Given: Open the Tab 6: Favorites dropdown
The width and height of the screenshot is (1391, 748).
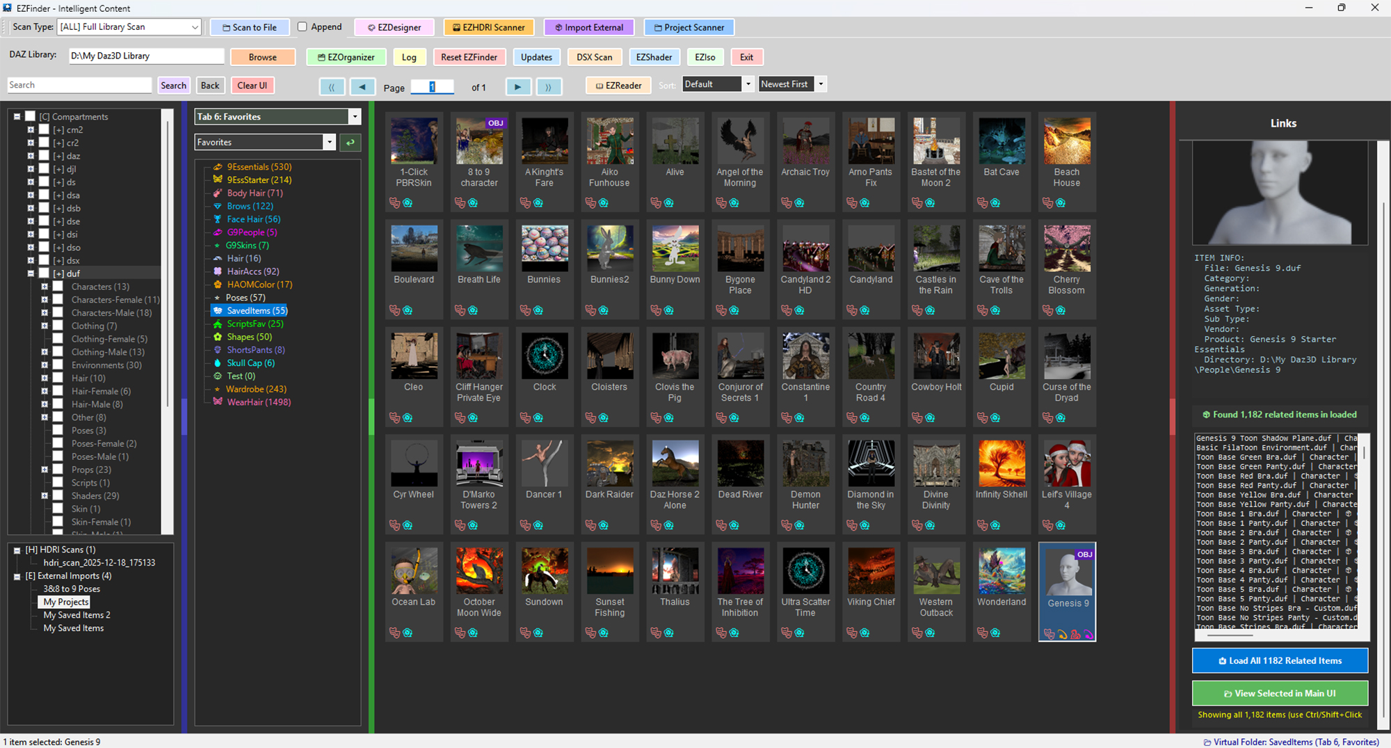Looking at the screenshot, I should [x=278, y=117].
